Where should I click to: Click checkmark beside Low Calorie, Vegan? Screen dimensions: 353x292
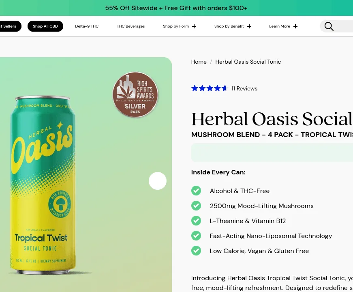tap(196, 251)
